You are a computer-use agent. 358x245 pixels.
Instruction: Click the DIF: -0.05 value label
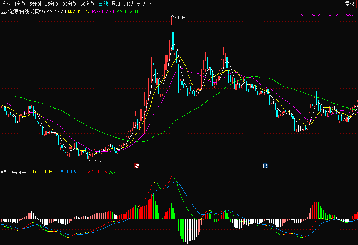coord(43,172)
